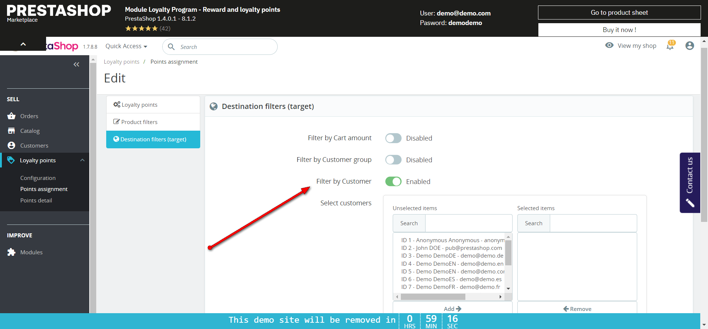Open Orders basket icon in sidebar

11,116
